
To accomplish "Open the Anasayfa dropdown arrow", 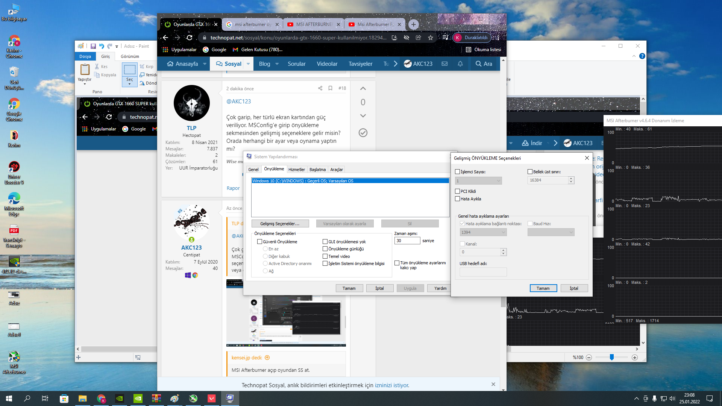I will tap(205, 64).
